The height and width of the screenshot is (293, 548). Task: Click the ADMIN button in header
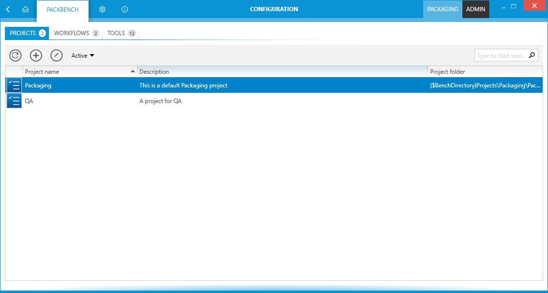point(476,9)
